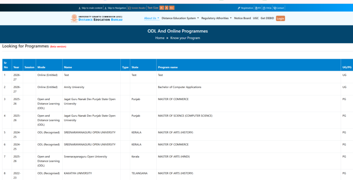Click the UGC Distance Education Bureau logo
This screenshot has width=353, height=180.
click(x=97, y=18)
